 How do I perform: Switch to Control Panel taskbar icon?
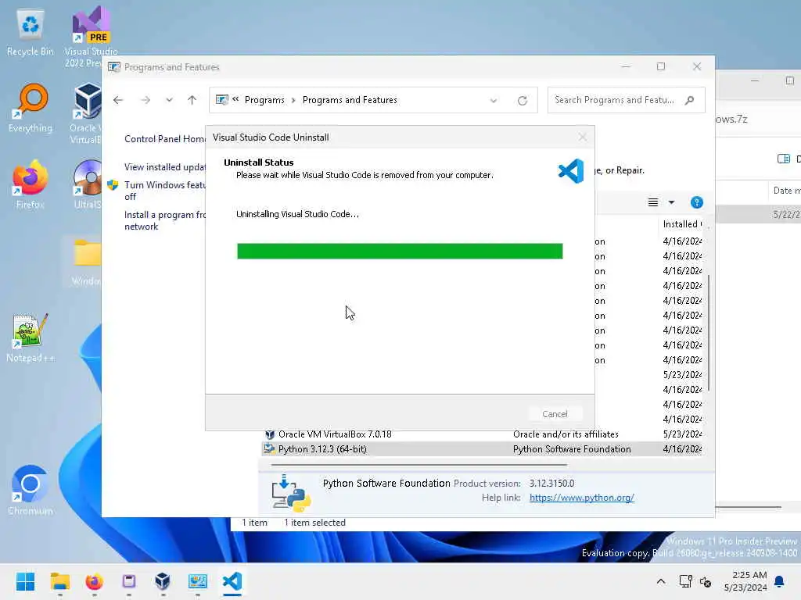(x=198, y=581)
